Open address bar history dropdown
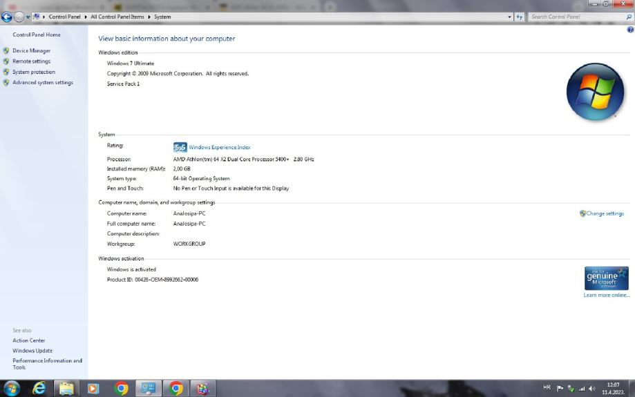635x397 pixels. click(x=509, y=17)
